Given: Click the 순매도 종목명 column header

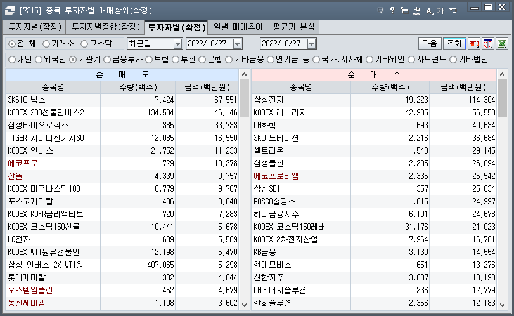Looking at the screenshot, I should tap(53, 88).
